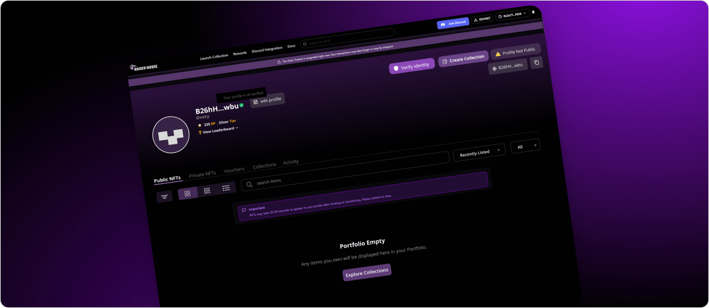Switch to small grid view
Screen dimensions: 709x308
pos(207,191)
